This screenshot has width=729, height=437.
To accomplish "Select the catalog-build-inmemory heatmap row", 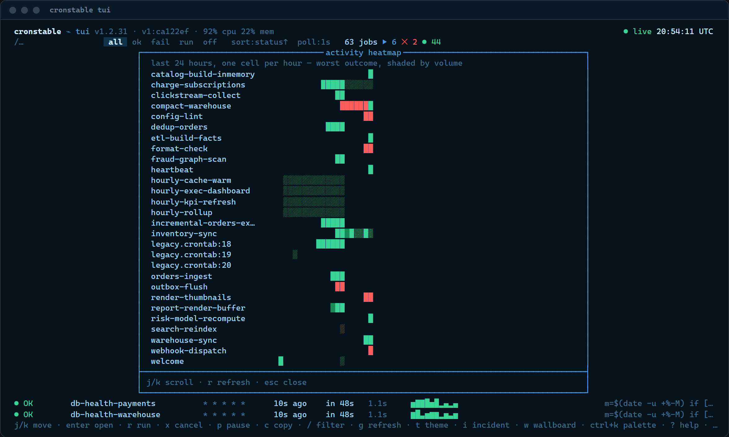I will (x=262, y=74).
